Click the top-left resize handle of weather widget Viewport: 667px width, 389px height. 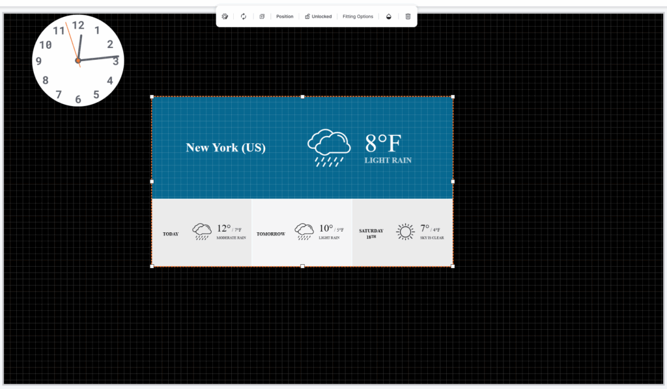coord(152,97)
